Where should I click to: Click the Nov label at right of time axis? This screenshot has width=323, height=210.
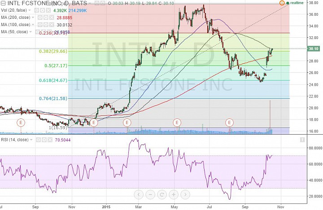coord(281,207)
